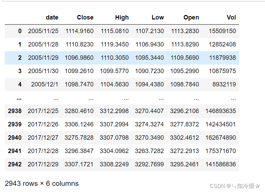Click the date column header
This screenshot has width=265, height=192.
(52, 17)
